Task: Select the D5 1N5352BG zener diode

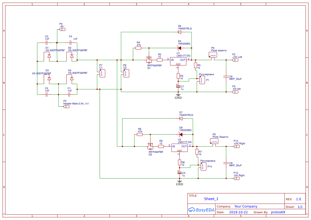Action: pyautogui.click(x=179, y=48)
